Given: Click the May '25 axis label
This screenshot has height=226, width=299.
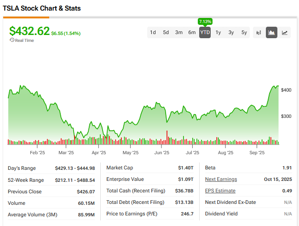Looking at the screenshot, I should point(131,152).
